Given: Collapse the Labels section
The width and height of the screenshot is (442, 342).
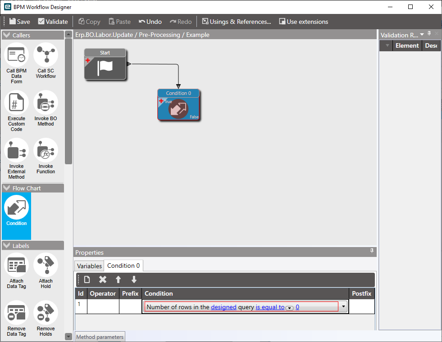Looking at the screenshot, I should pyautogui.click(x=6, y=245).
